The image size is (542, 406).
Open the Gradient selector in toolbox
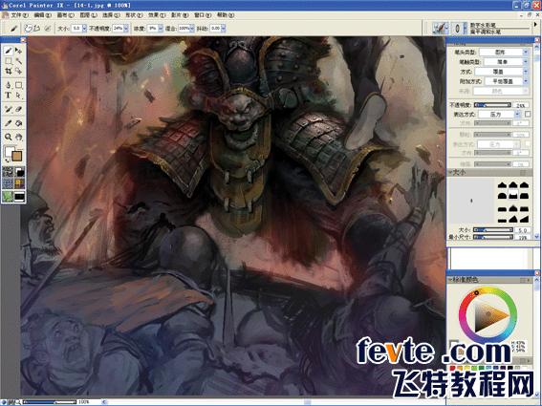point(19,172)
